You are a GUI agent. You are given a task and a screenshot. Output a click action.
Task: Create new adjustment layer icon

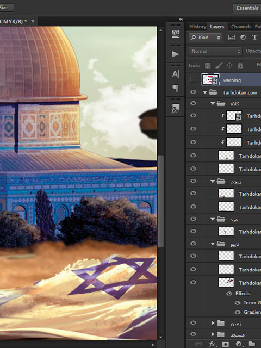pos(239,344)
